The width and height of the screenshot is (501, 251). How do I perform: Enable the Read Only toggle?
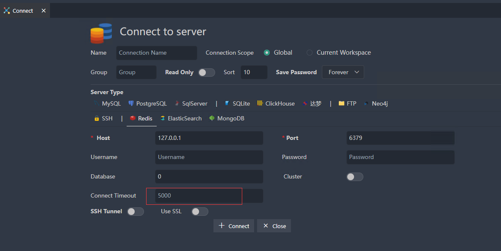coord(206,73)
